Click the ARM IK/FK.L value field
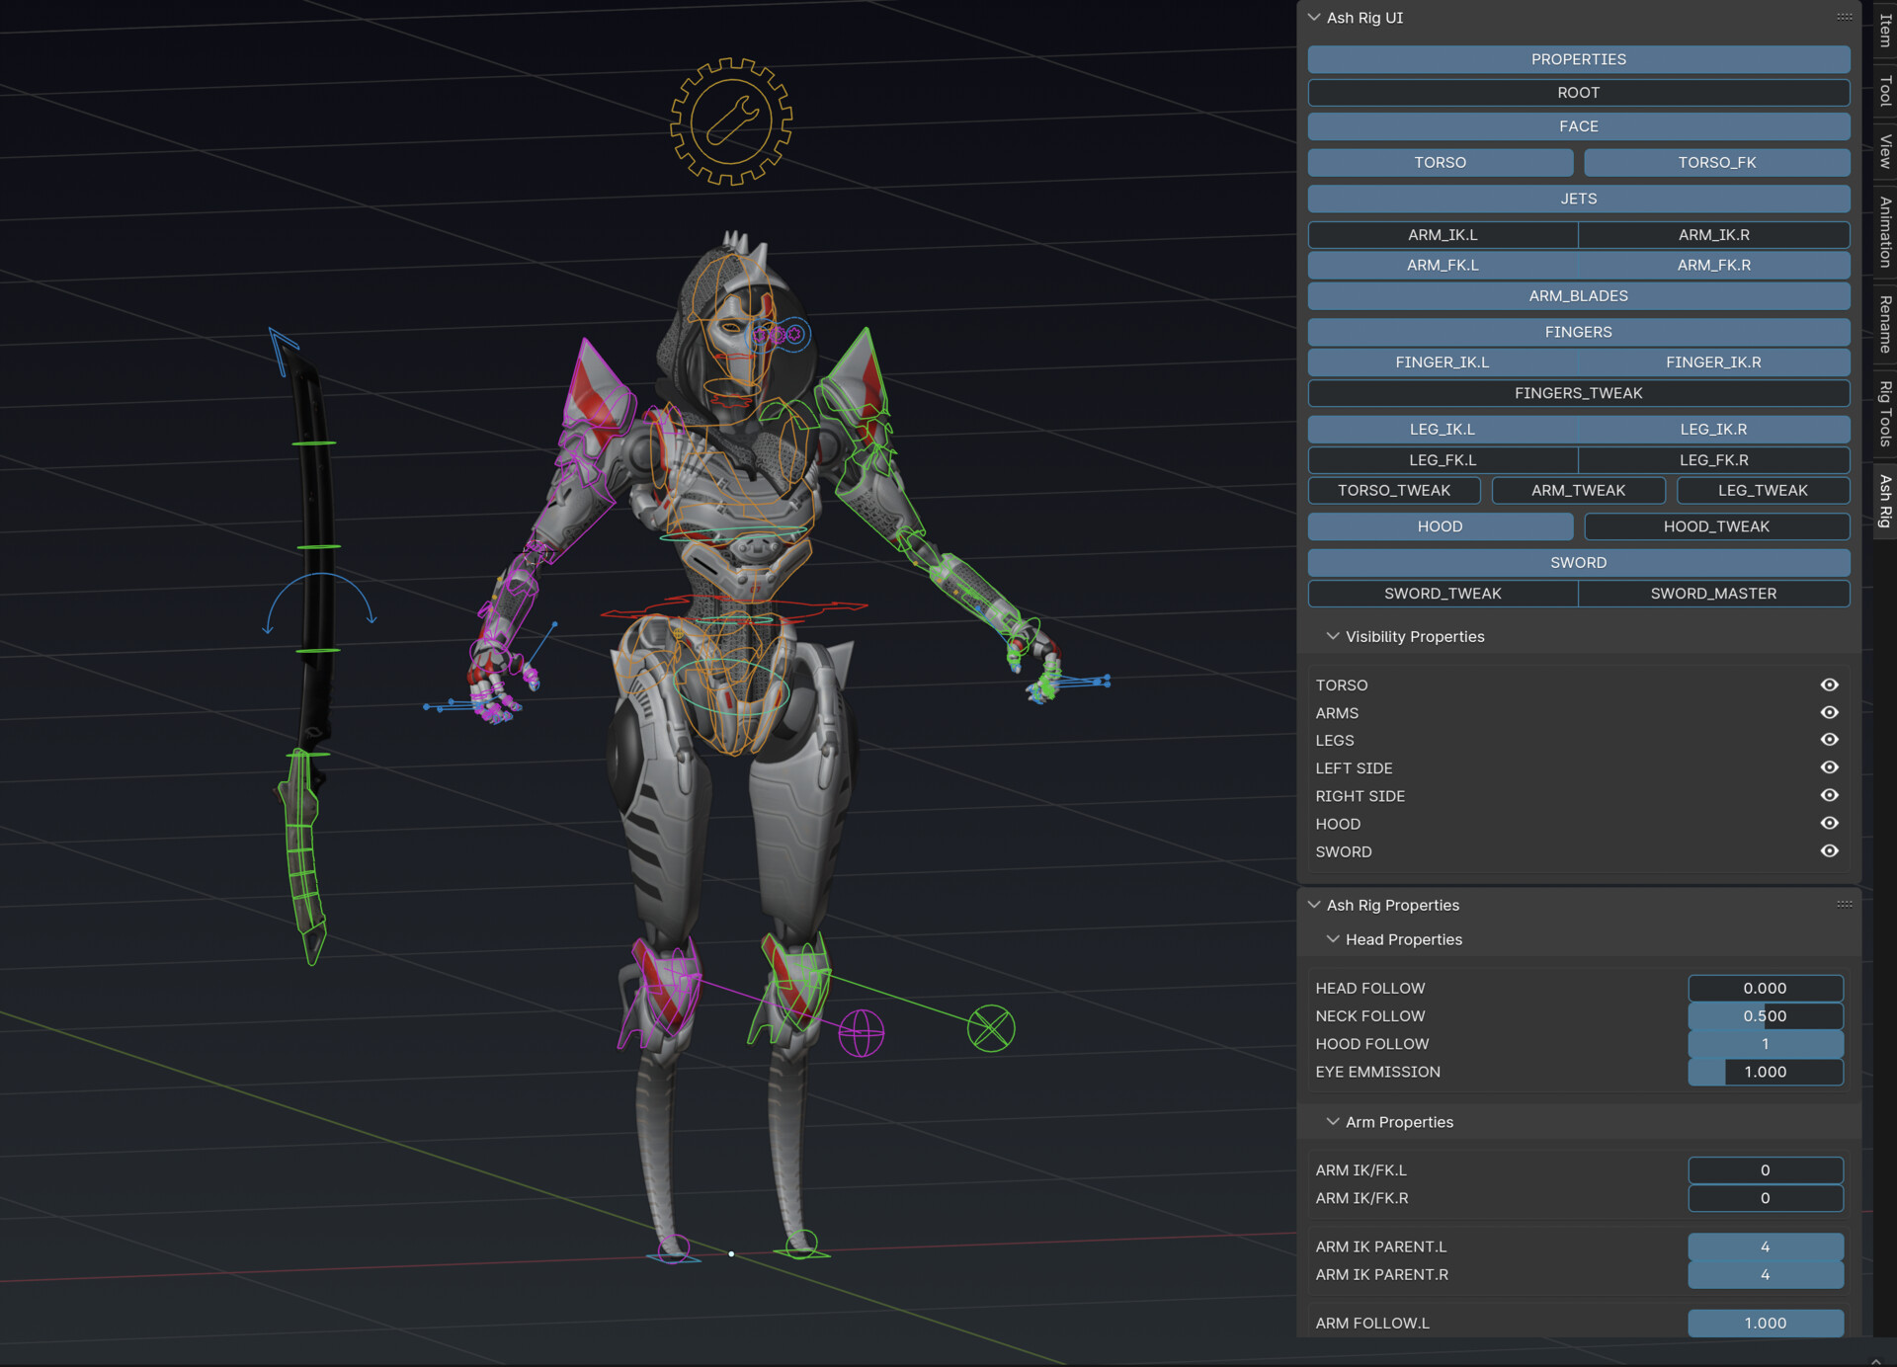Image resolution: width=1897 pixels, height=1367 pixels. pyautogui.click(x=1766, y=1169)
